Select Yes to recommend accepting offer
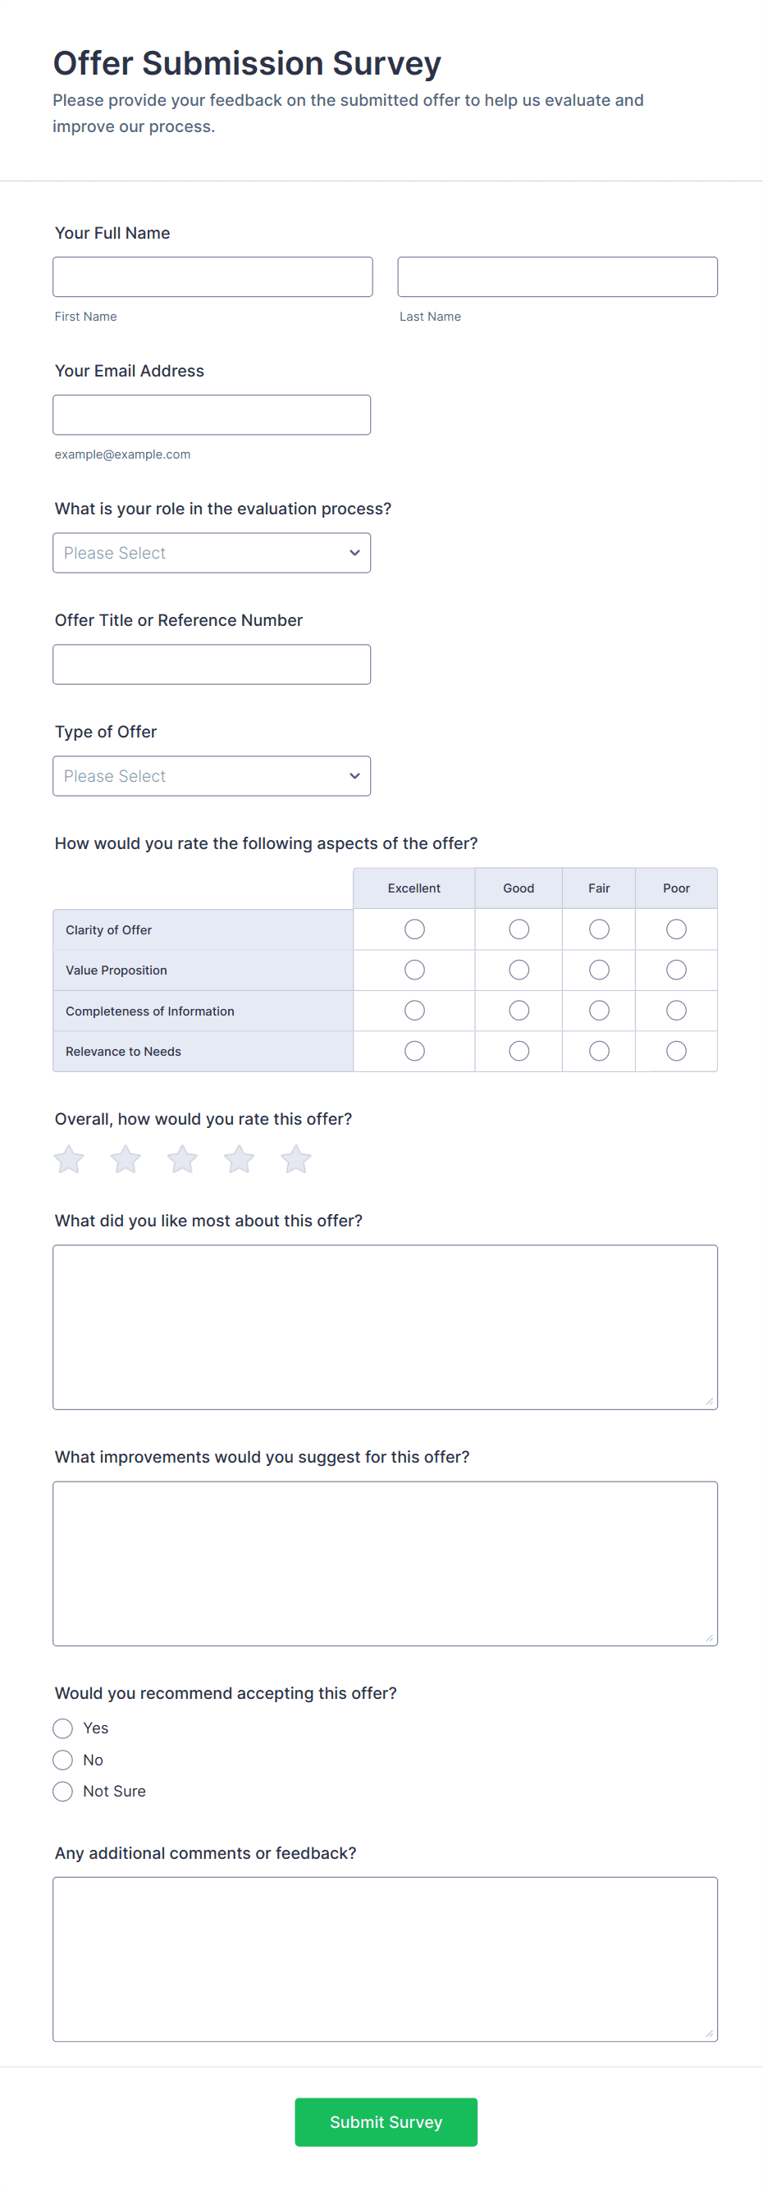Image resolution: width=763 pixels, height=2187 pixels. 63,1728
